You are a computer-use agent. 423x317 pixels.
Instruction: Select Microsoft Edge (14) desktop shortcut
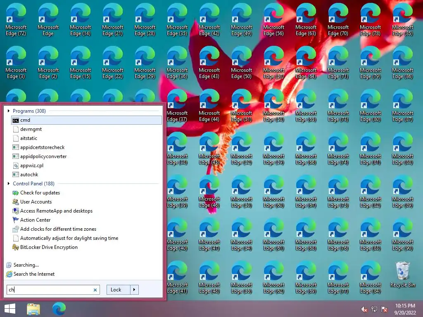(x=81, y=20)
